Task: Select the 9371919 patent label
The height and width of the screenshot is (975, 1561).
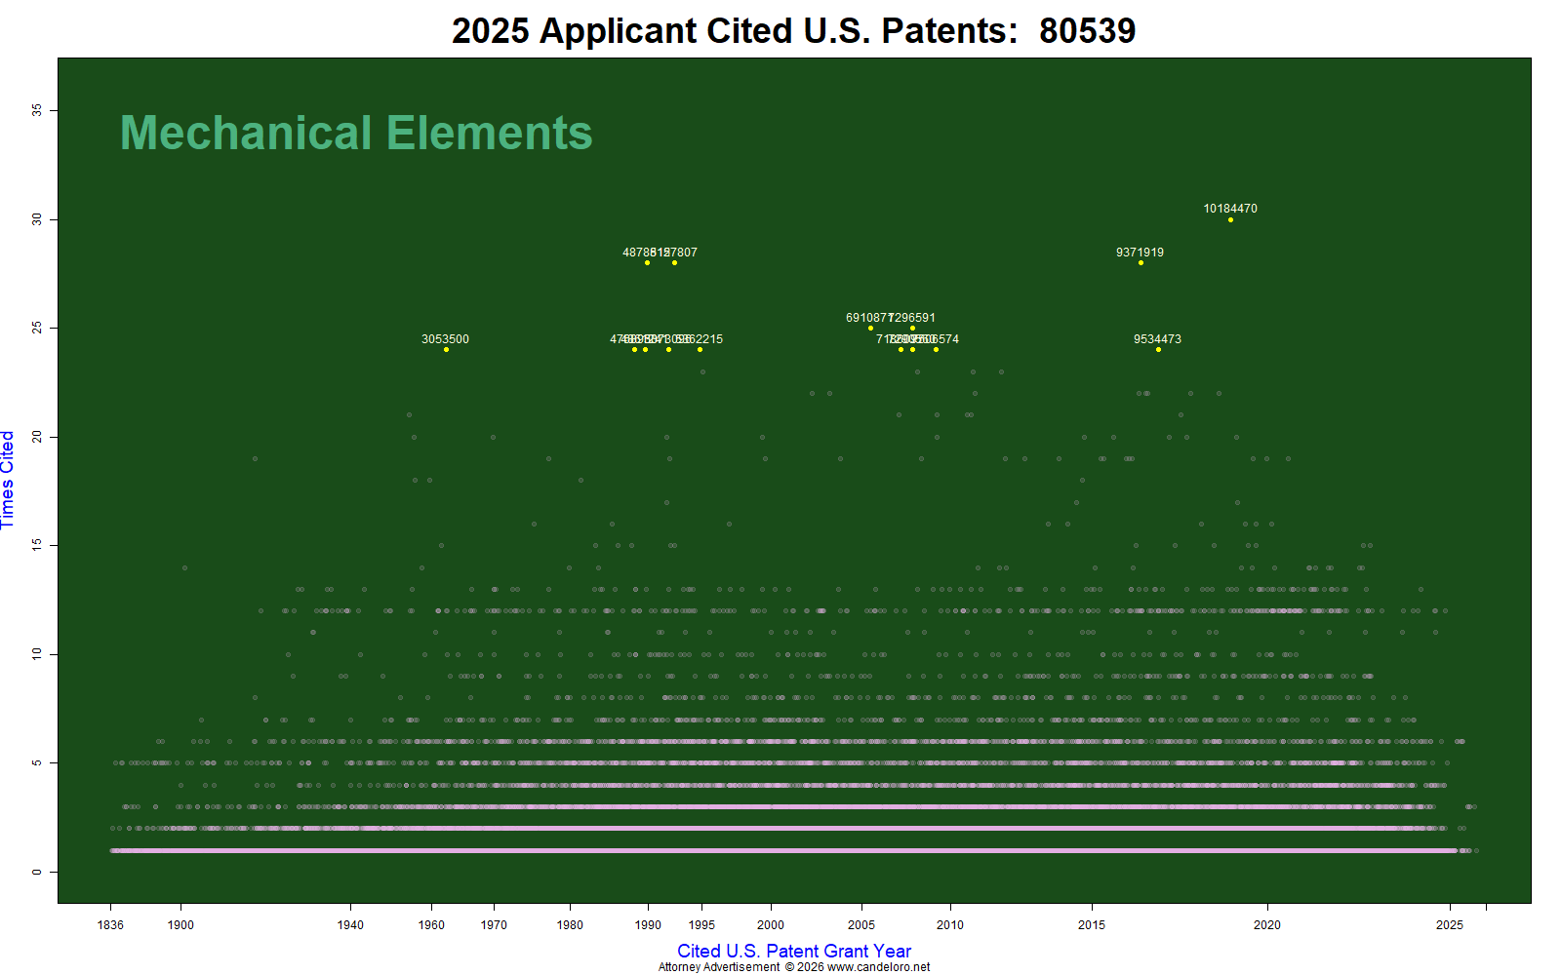Action: pyautogui.click(x=1140, y=253)
